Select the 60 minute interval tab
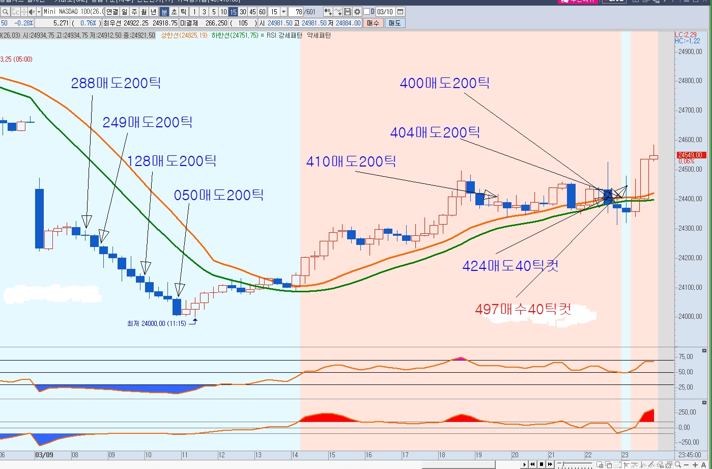This screenshot has width=712, height=469. [262, 12]
